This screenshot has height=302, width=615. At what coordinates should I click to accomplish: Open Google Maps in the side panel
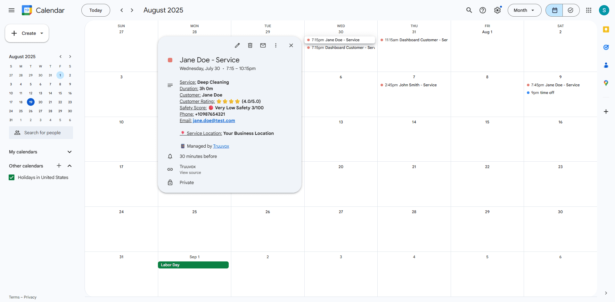[x=606, y=83]
